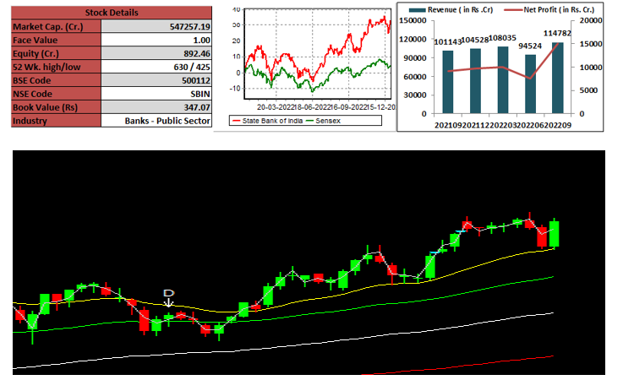Select NSE code SBIN
634x380 pixels.
(200, 94)
